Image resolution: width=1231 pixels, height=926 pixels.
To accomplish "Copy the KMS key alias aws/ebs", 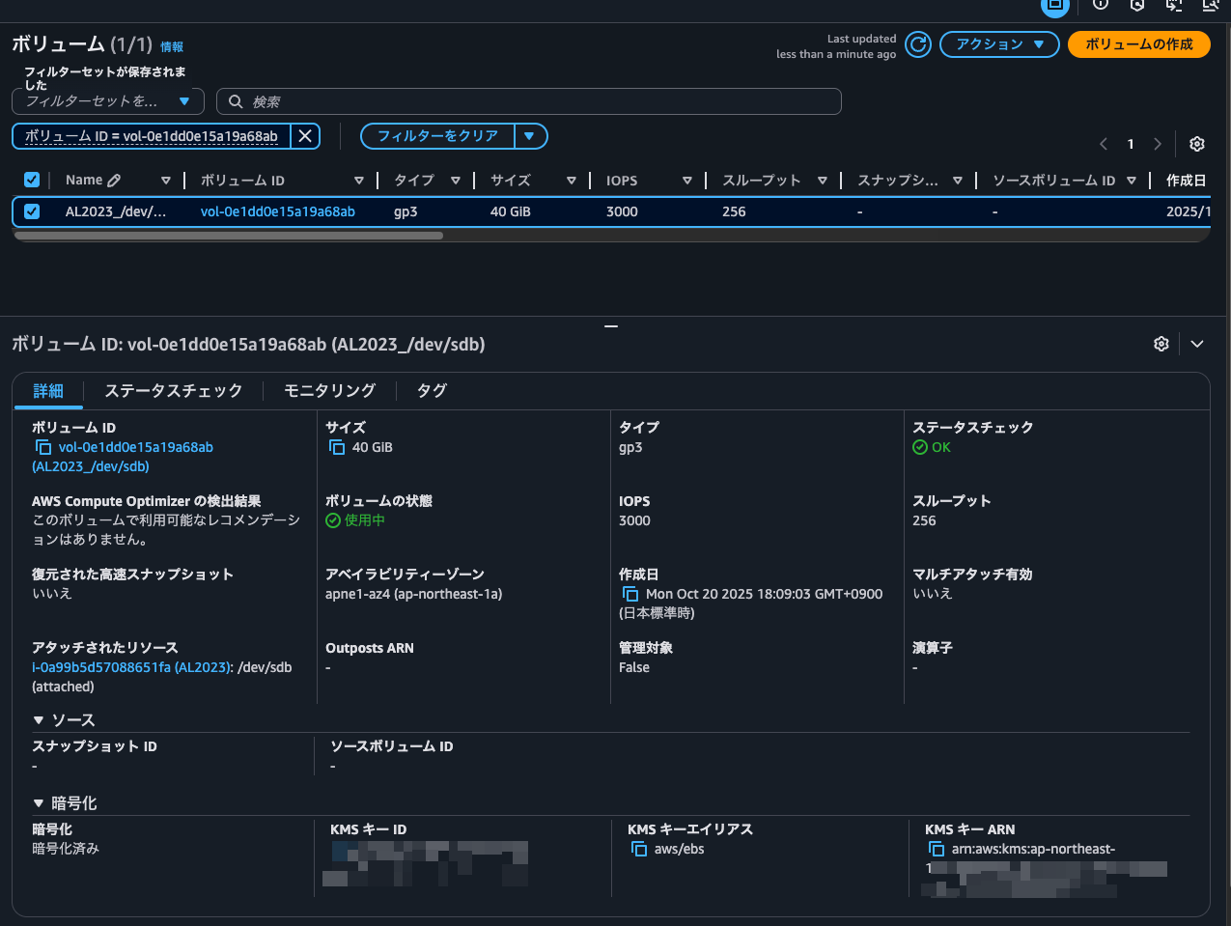I will click(639, 849).
